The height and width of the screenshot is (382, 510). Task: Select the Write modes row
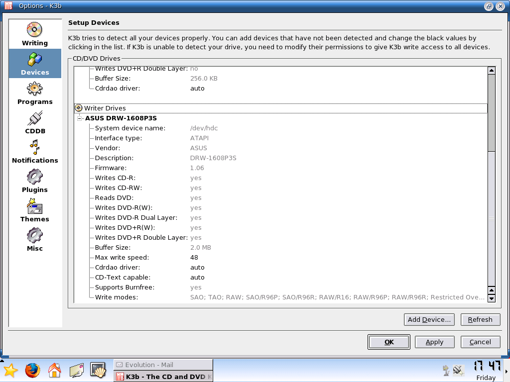(x=281, y=297)
